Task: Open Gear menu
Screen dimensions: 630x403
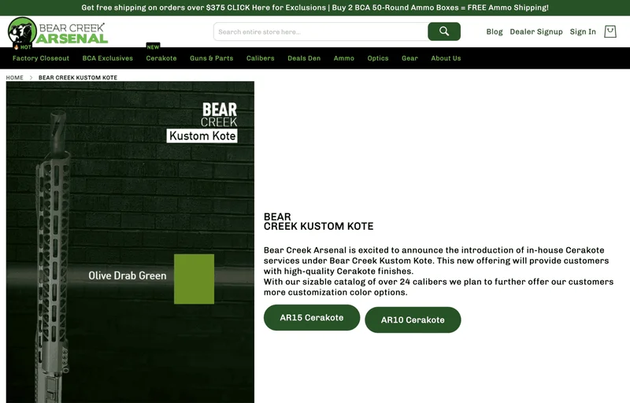Action: [409, 58]
